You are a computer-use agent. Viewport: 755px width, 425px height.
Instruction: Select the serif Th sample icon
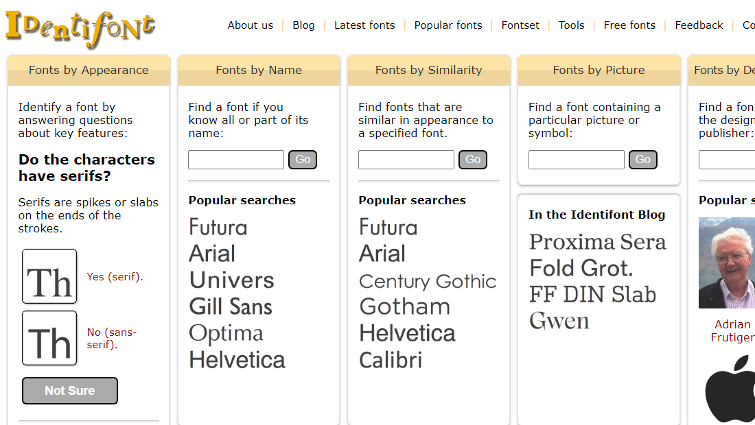click(49, 276)
